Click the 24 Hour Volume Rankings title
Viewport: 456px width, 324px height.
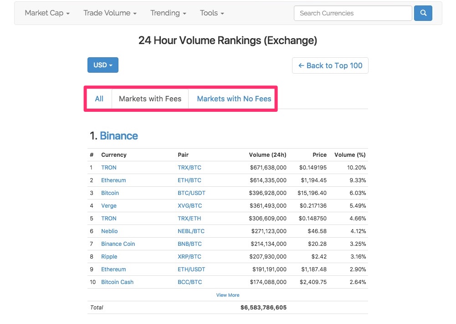click(227, 40)
